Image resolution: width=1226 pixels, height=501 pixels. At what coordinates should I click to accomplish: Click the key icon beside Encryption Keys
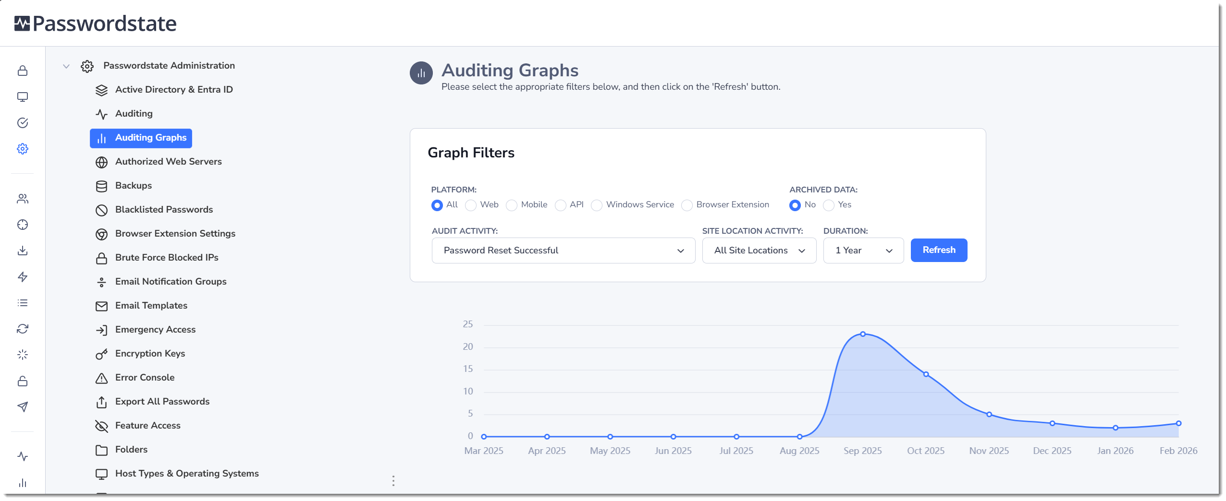pos(101,354)
